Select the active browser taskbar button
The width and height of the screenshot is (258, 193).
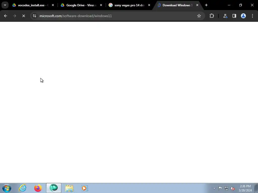pyautogui.click(x=54, y=188)
